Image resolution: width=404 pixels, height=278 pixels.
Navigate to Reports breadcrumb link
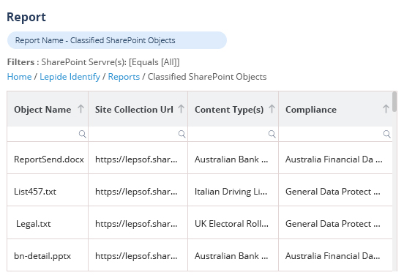click(x=124, y=77)
